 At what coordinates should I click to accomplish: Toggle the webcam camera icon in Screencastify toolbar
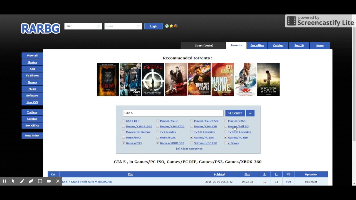tap(49, 181)
